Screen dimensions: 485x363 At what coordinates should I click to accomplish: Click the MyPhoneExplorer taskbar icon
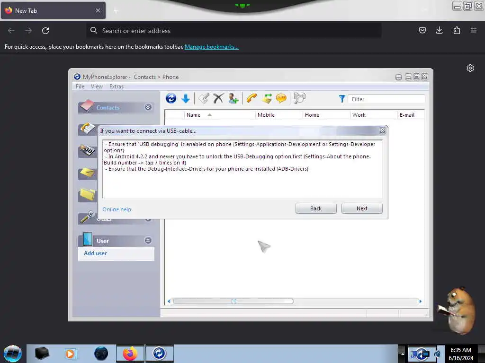tap(159, 354)
